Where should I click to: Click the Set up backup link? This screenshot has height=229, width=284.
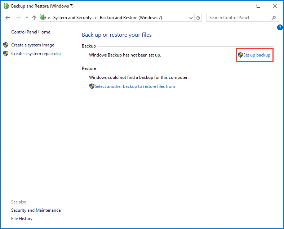[257, 55]
